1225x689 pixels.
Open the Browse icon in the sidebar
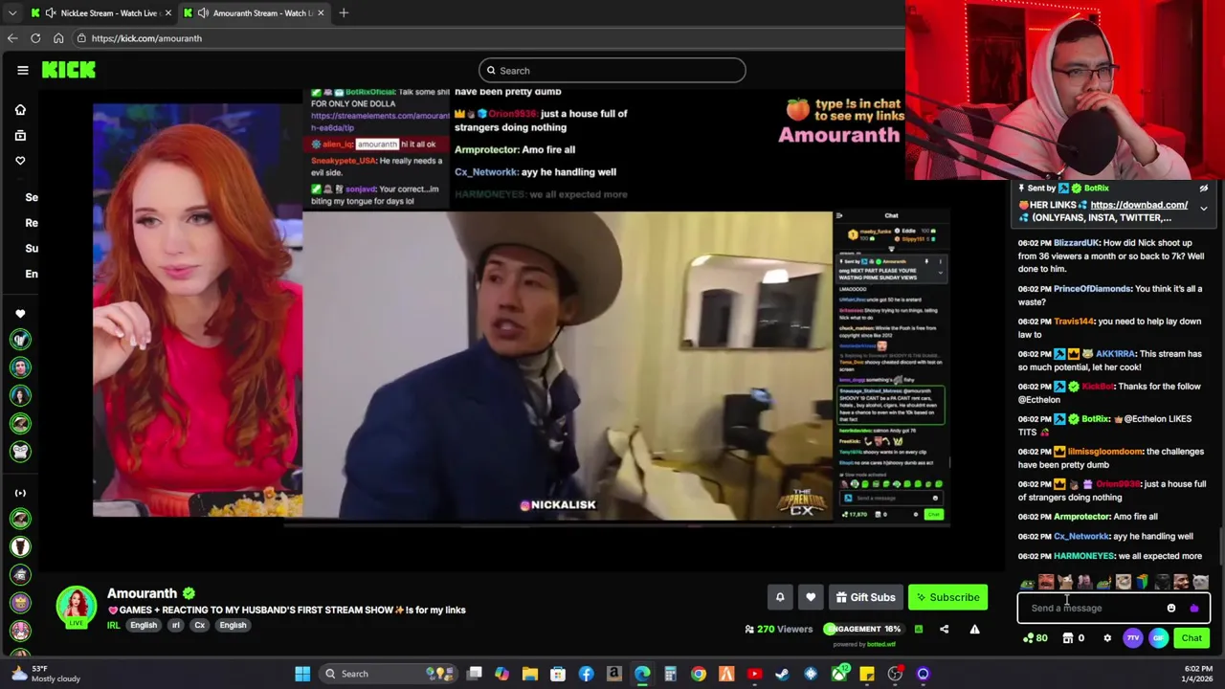(20, 135)
